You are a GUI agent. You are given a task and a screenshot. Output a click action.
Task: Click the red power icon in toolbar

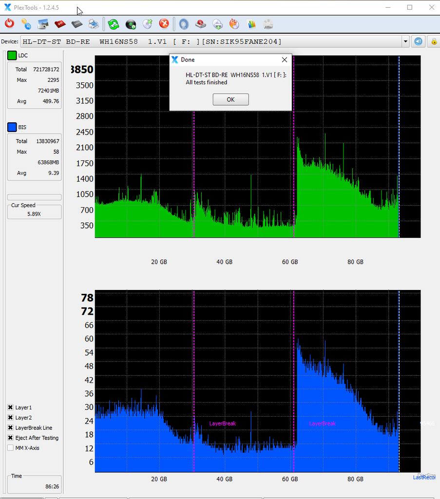pyautogui.click(x=9, y=24)
